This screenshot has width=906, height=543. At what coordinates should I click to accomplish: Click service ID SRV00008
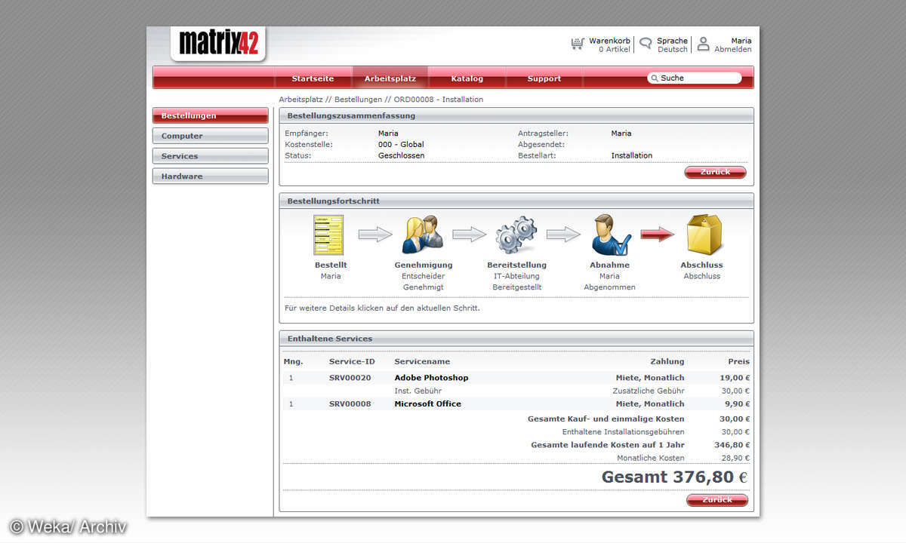point(350,404)
